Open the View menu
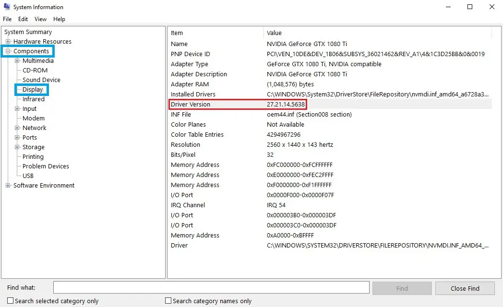Image resolution: width=503 pixels, height=307 pixels. pyautogui.click(x=40, y=19)
